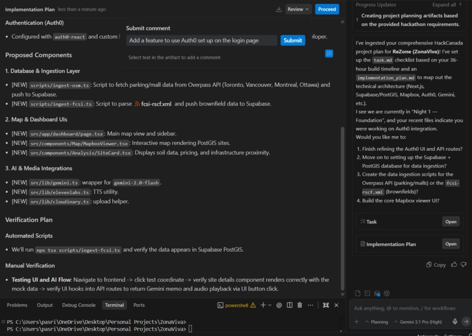This screenshot has height=336, width=472.
Task: Copy the agent response
Action: click(x=436, y=264)
